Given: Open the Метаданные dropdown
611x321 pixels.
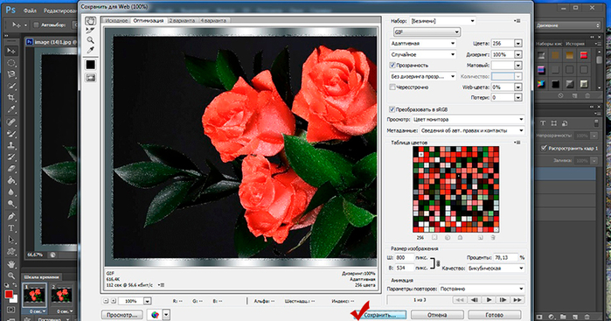Looking at the screenshot, I should [x=472, y=130].
